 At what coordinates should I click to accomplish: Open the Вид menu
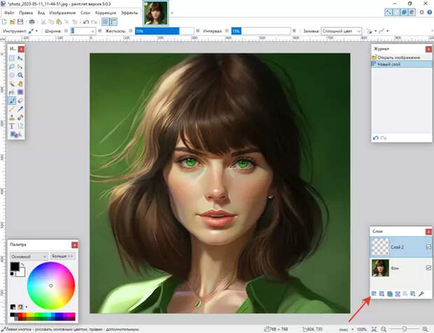(41, 13)
